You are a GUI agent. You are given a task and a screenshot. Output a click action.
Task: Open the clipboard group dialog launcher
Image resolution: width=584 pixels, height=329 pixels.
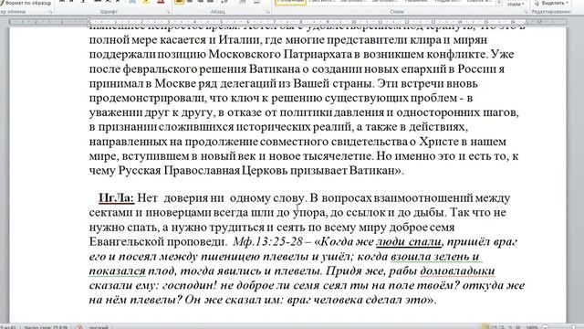point(51,12)
